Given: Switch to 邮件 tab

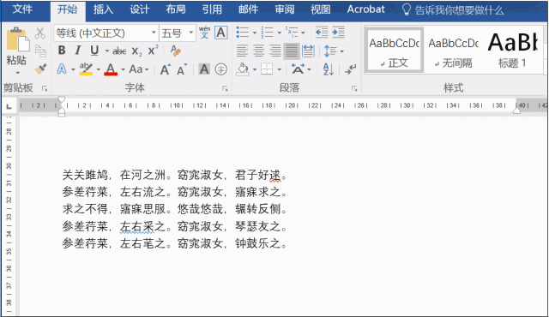Looking at the screenshot, I should point(248,9).
